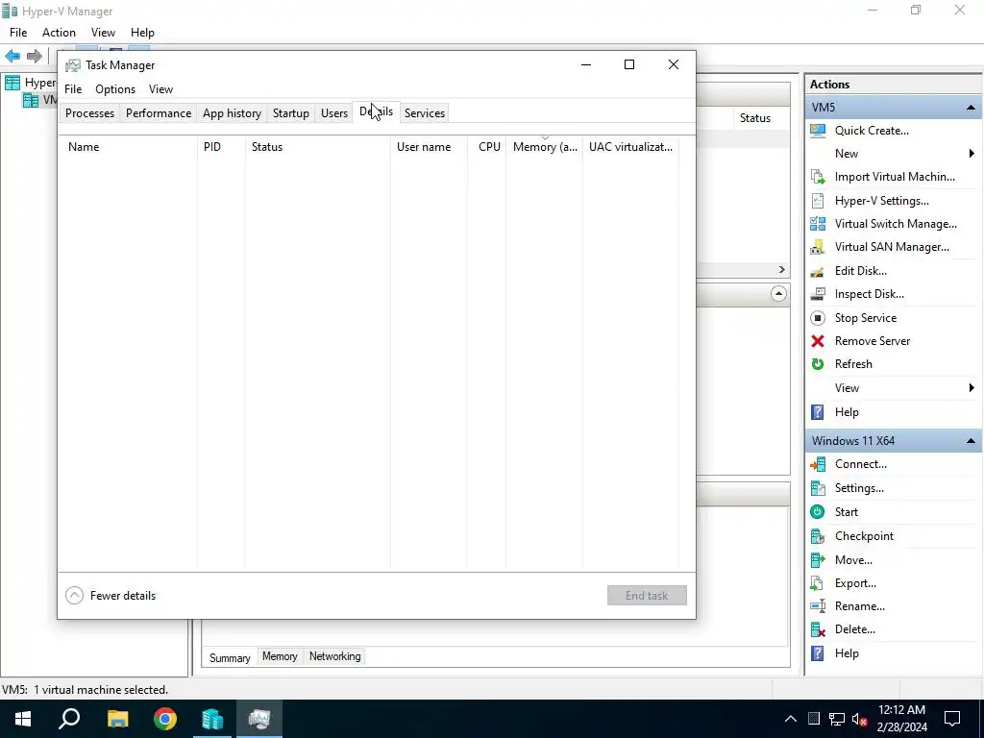This screenshot has height=738, width=984.
Task: Click the VM Settings icon
Action: tap(818, 488)
